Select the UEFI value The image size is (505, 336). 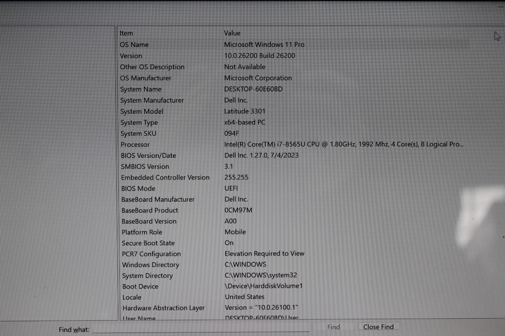pos(231,188)
